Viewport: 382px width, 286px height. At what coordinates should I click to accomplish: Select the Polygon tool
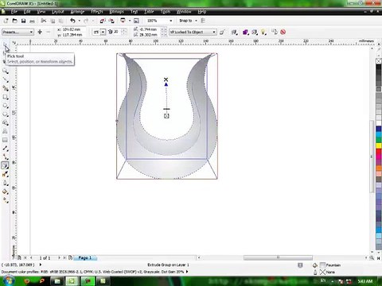pos(5,114)
